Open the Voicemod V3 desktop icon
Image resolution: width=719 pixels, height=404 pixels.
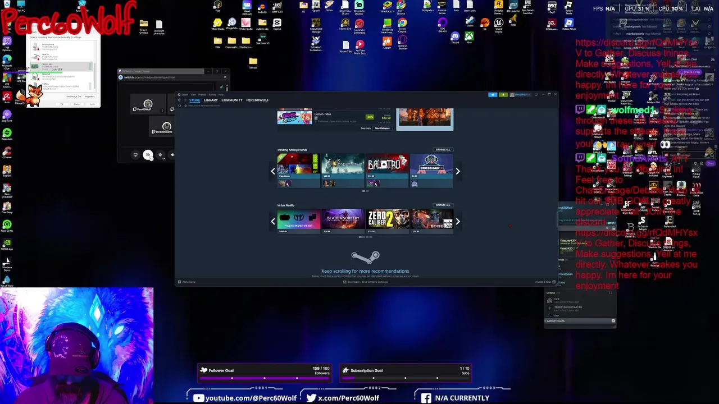(x=262, y=38)
